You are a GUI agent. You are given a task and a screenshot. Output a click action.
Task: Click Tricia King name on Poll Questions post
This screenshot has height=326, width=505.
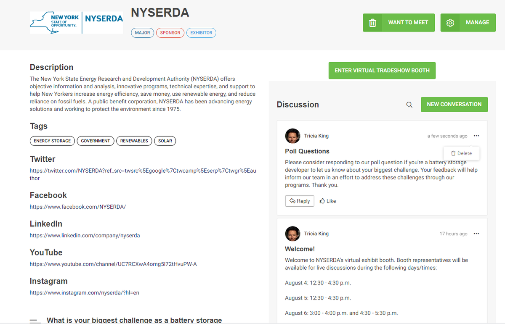[x=316, y=136]
